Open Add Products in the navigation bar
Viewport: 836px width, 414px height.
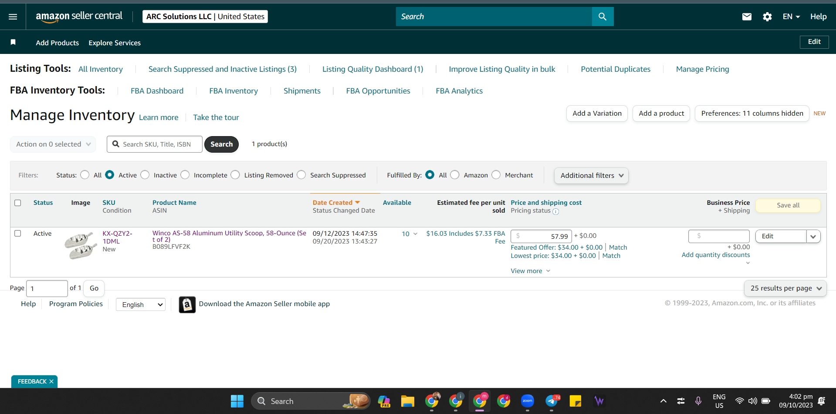coord(58,43)
